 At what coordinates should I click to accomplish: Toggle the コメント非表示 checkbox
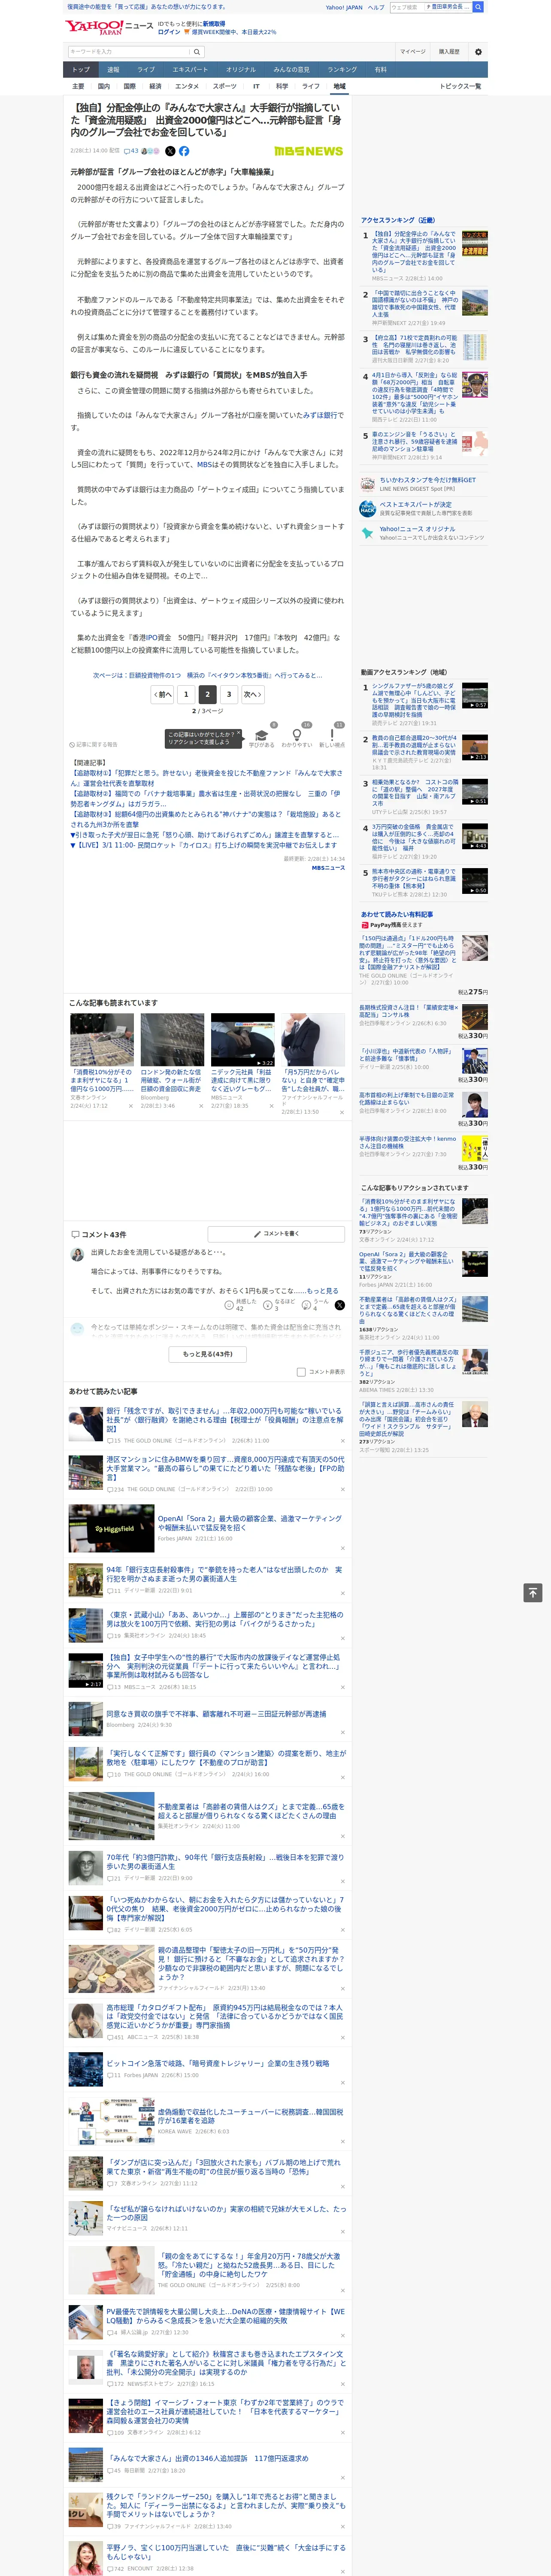(x=301, y=1372)
